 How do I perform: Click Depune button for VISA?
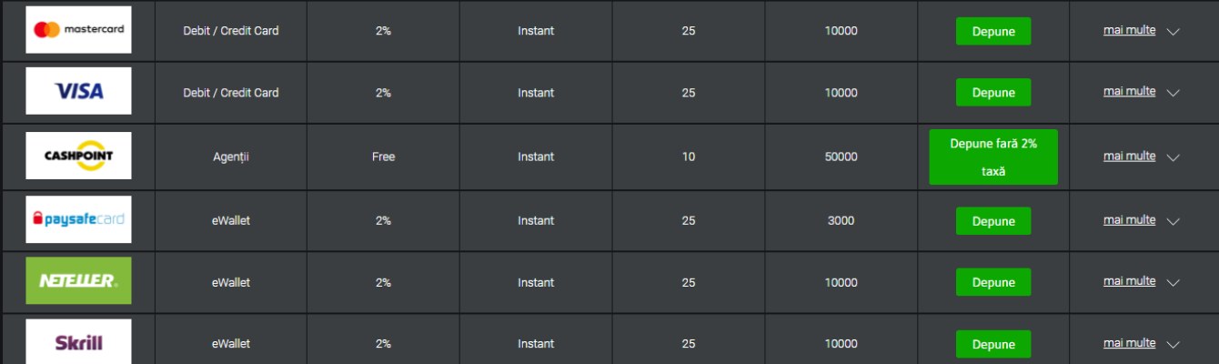993,93
